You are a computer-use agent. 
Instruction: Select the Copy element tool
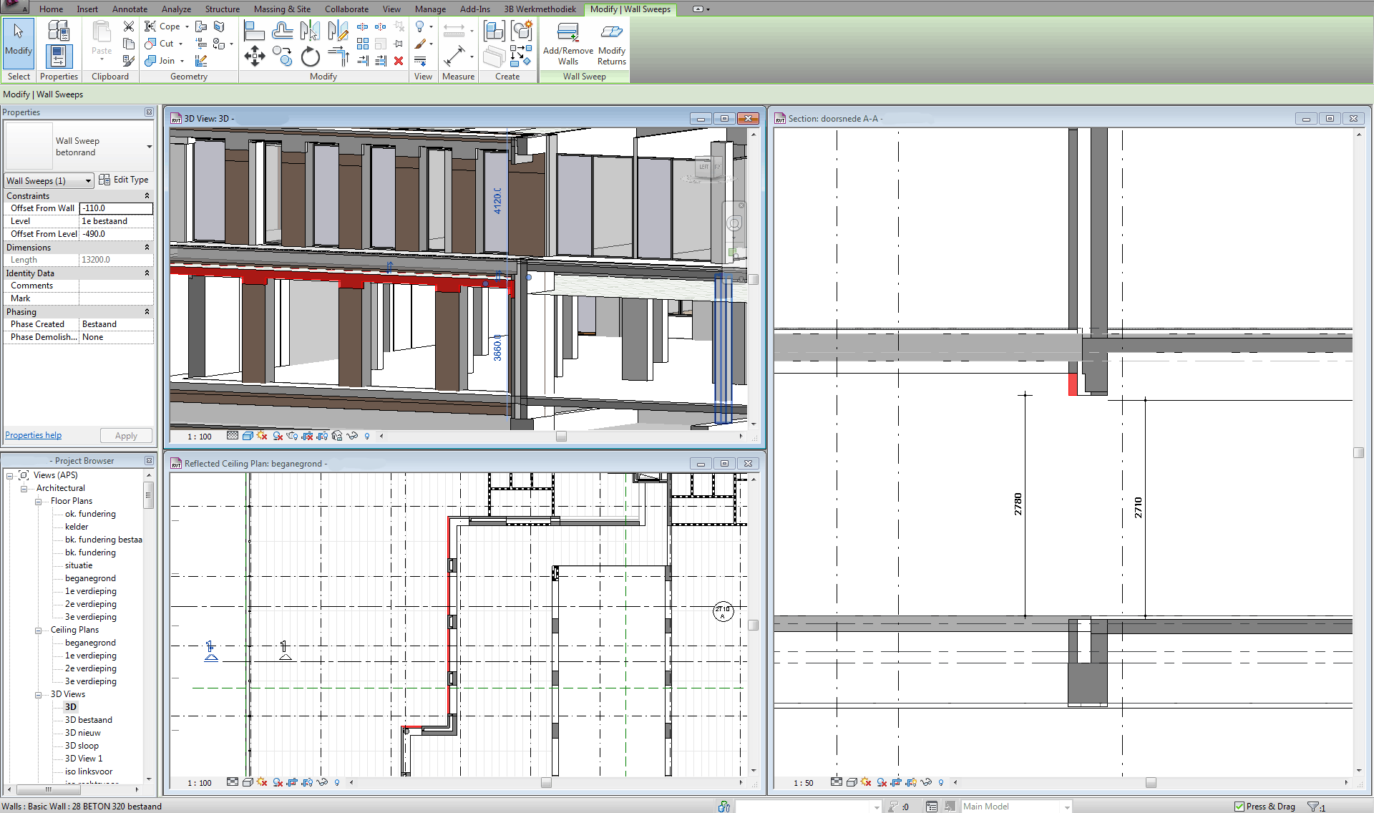click(283, 56)
